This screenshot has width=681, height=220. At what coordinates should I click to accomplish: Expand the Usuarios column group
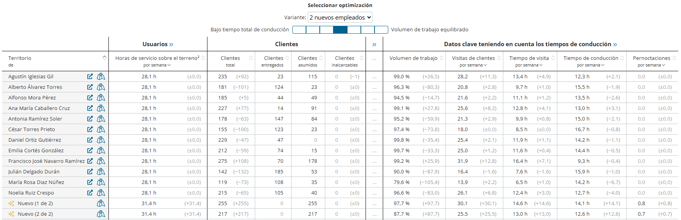(x=171, y=44)
